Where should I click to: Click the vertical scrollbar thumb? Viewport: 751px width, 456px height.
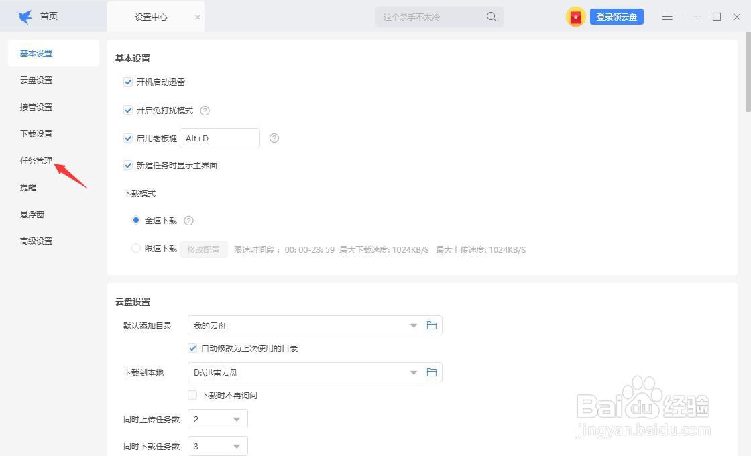click(x=748, y=72)
